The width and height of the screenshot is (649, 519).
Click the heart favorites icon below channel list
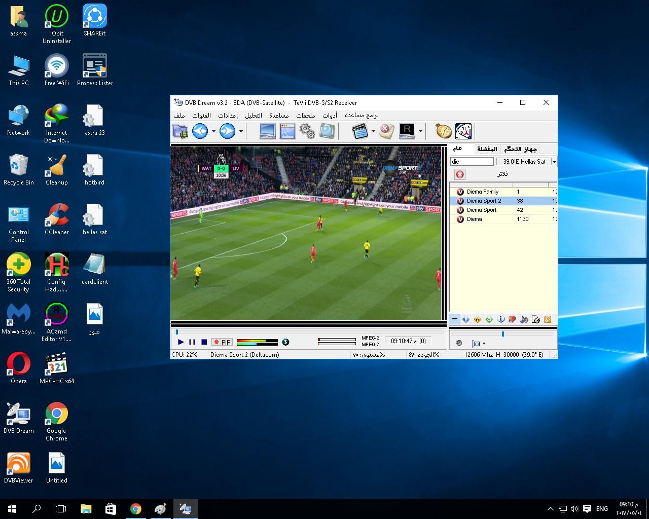click(513, 319)
